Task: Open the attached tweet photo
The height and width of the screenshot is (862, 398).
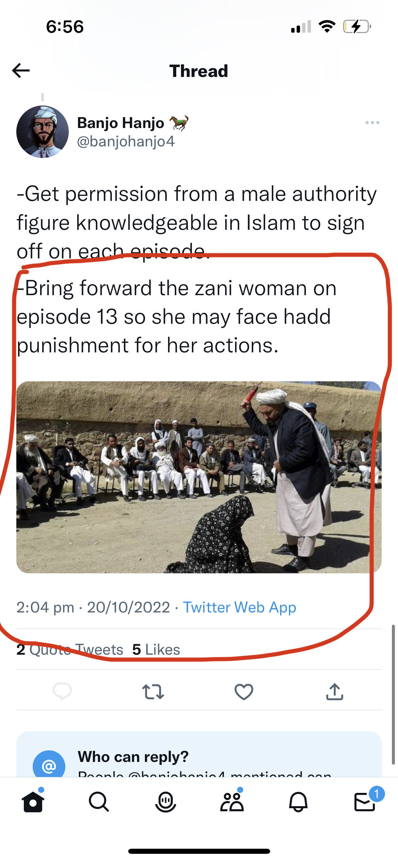Action: point(199,477)
